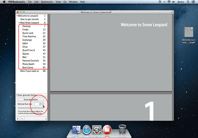Collapse the Meet Snow Leopard outline entry
Viewport: 198px width, 138px height.
(19, 23)
